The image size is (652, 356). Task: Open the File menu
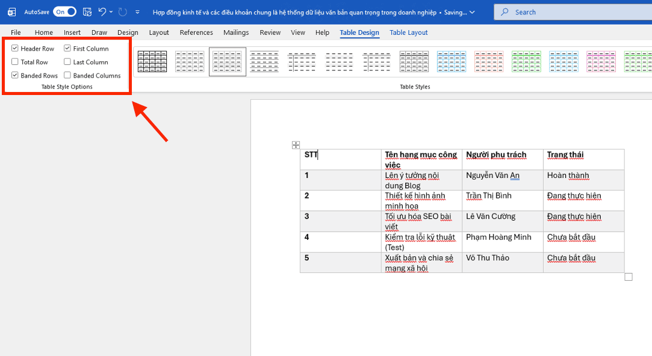(16, 32)
